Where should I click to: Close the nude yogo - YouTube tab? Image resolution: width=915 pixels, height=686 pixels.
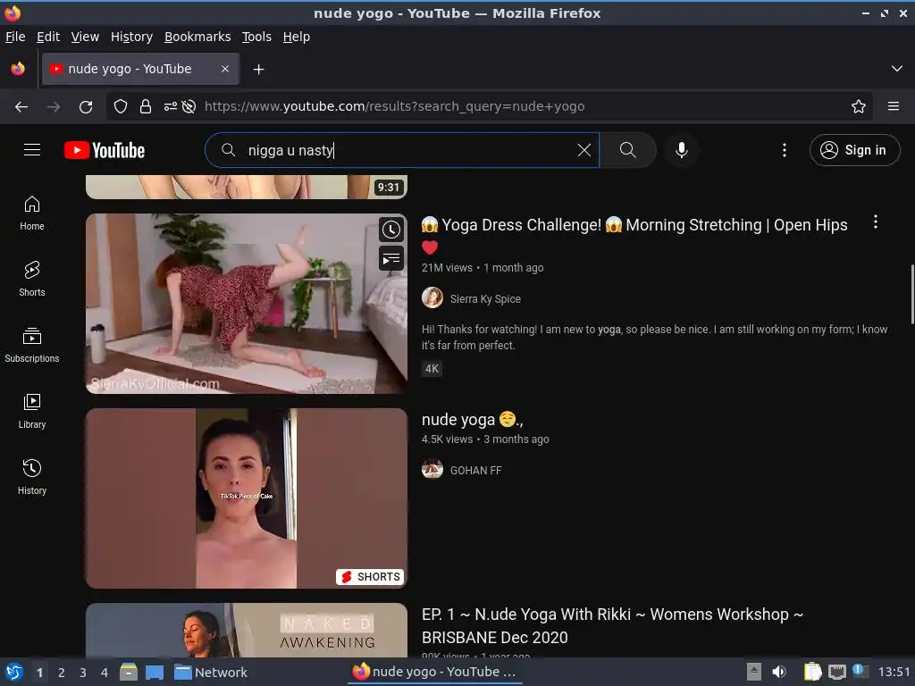(x=225, y=69)
